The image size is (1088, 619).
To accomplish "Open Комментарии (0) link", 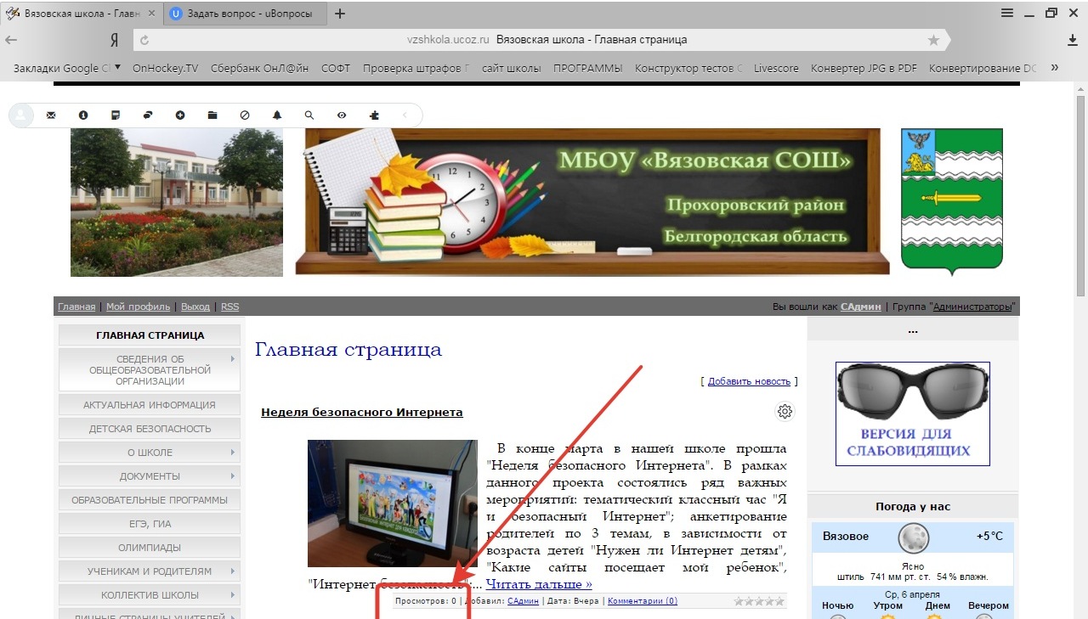I will click(643, 601).
